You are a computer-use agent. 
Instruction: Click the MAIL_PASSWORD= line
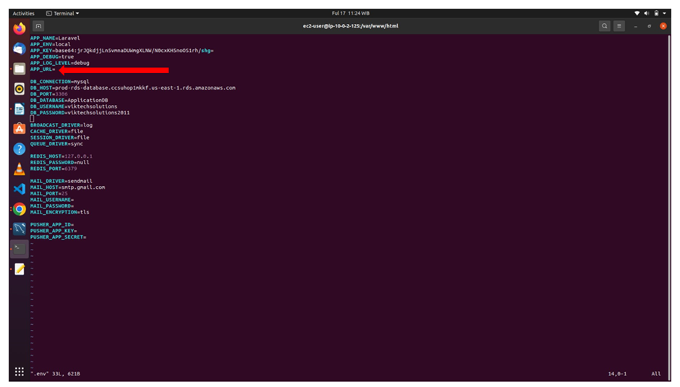coord(52,206)
